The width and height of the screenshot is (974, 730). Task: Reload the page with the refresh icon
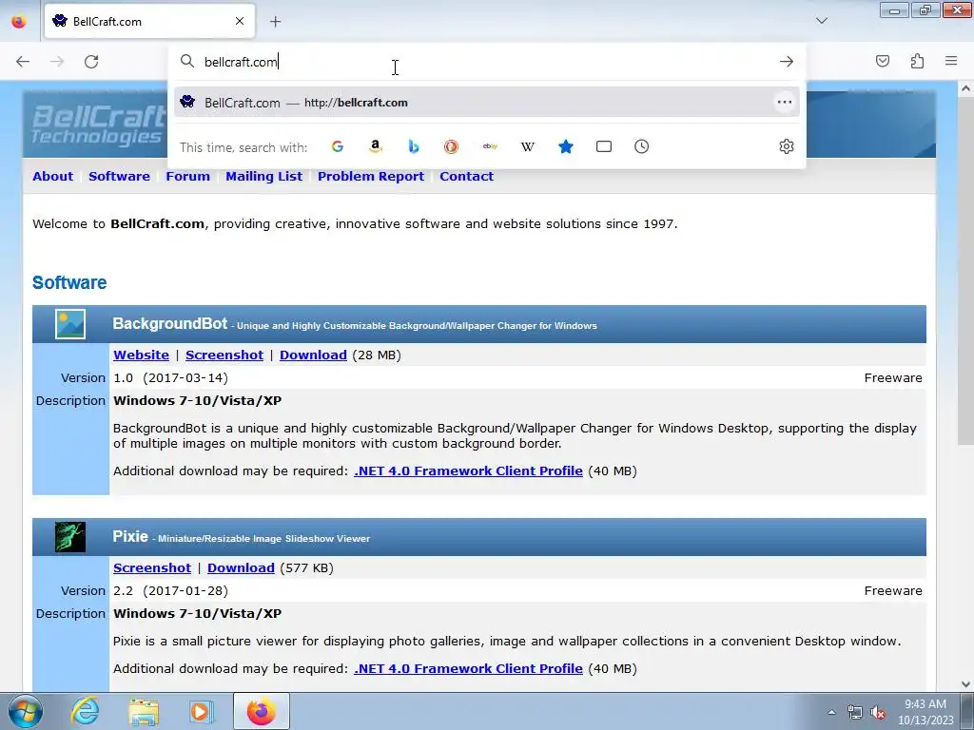(x=91, y=62)
